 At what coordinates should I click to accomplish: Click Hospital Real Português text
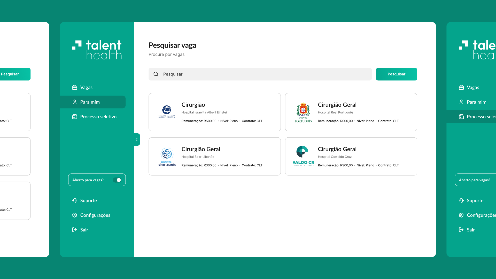tap(336, 112)
